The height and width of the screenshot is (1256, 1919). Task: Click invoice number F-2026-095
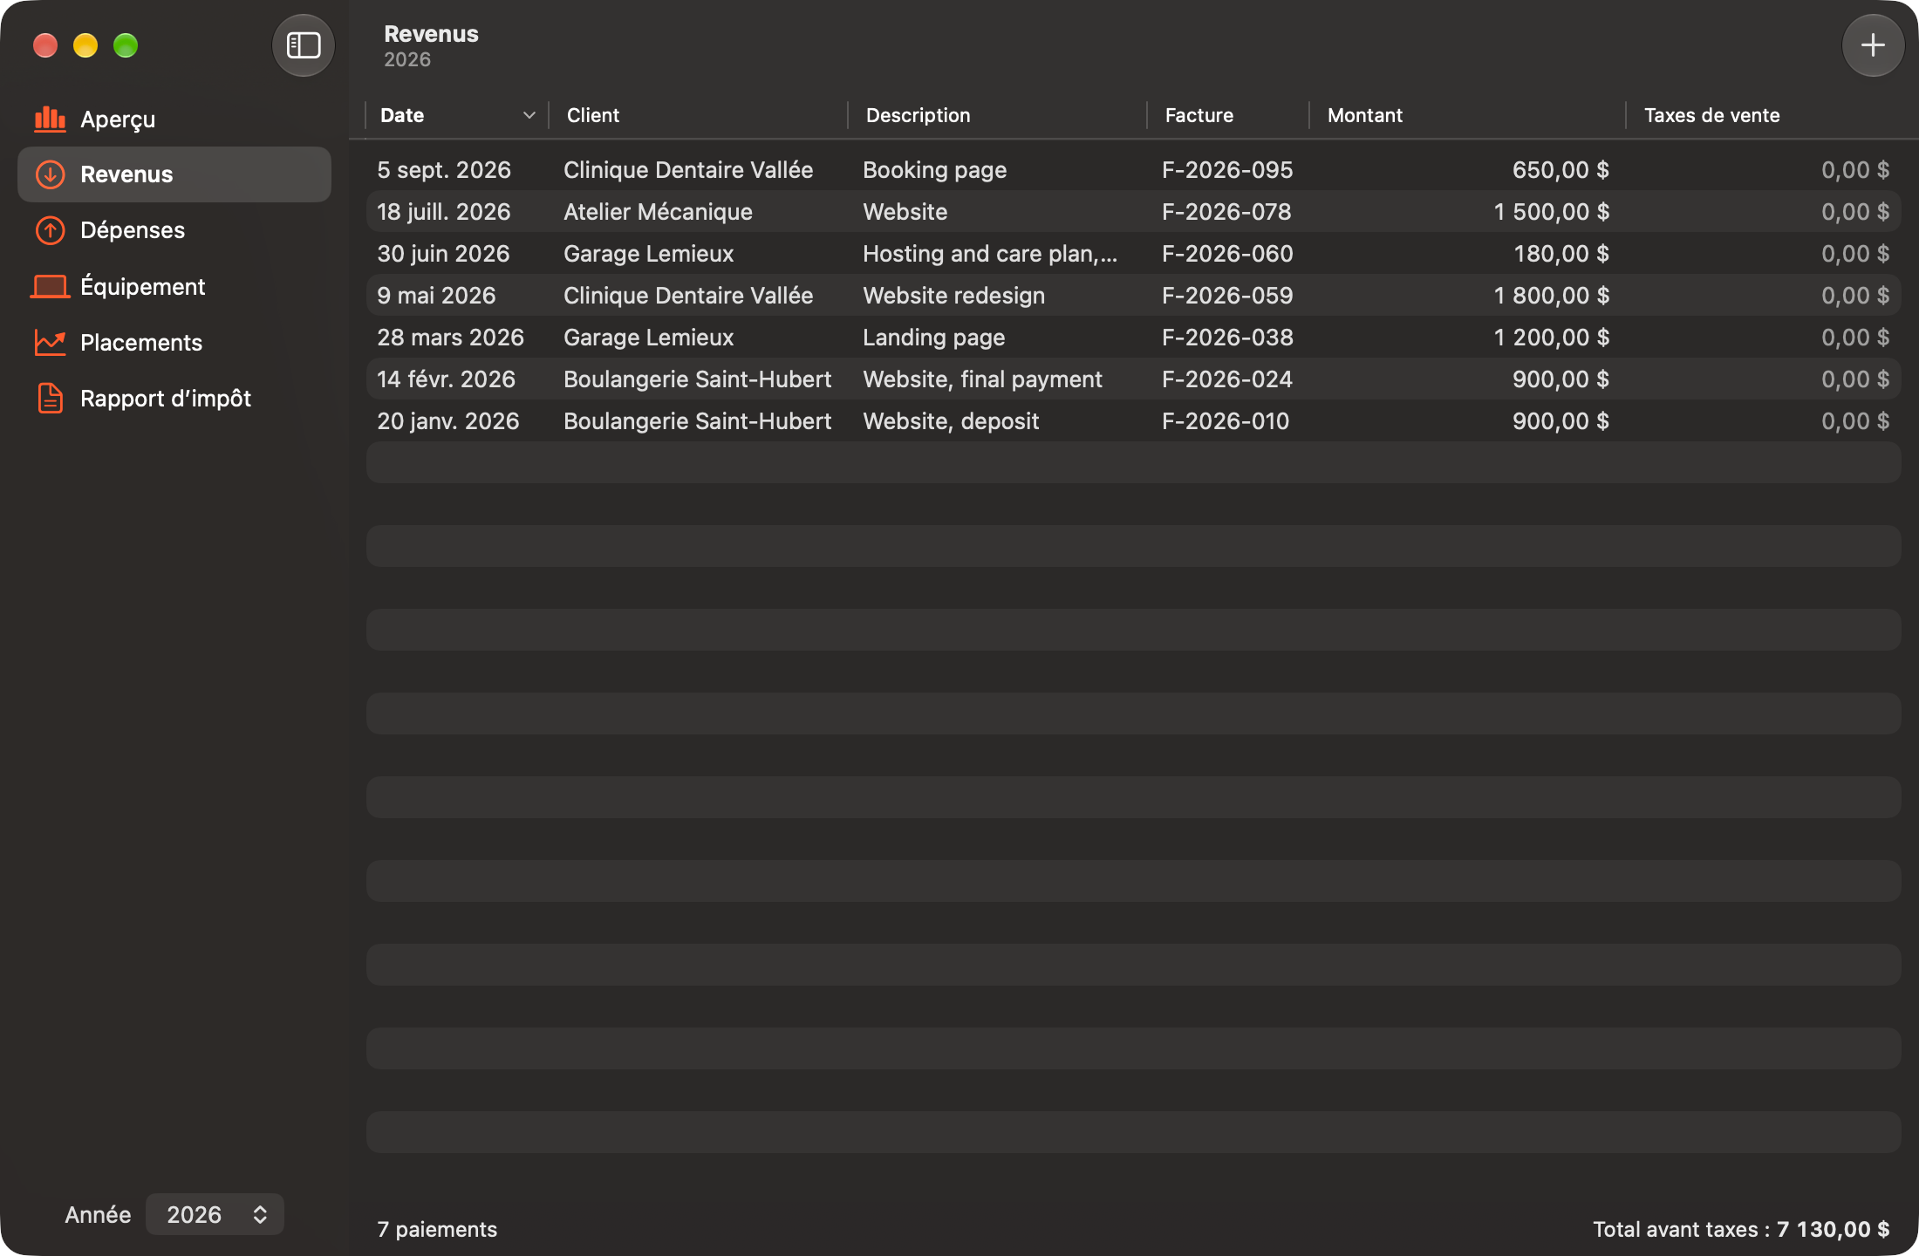click(x=1227, y=170)
